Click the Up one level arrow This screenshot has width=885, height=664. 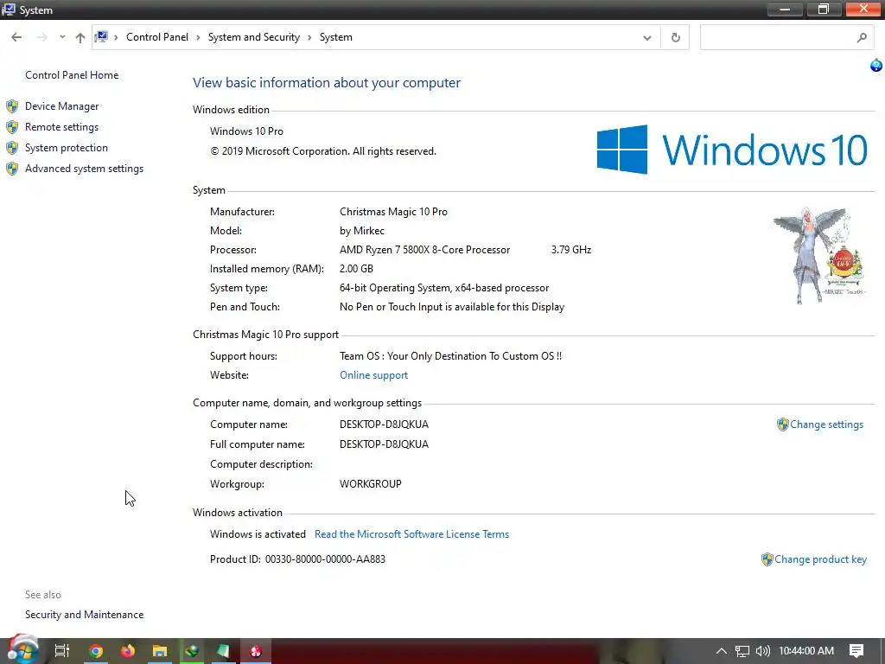pyautogui.click(x=80, y=37)
